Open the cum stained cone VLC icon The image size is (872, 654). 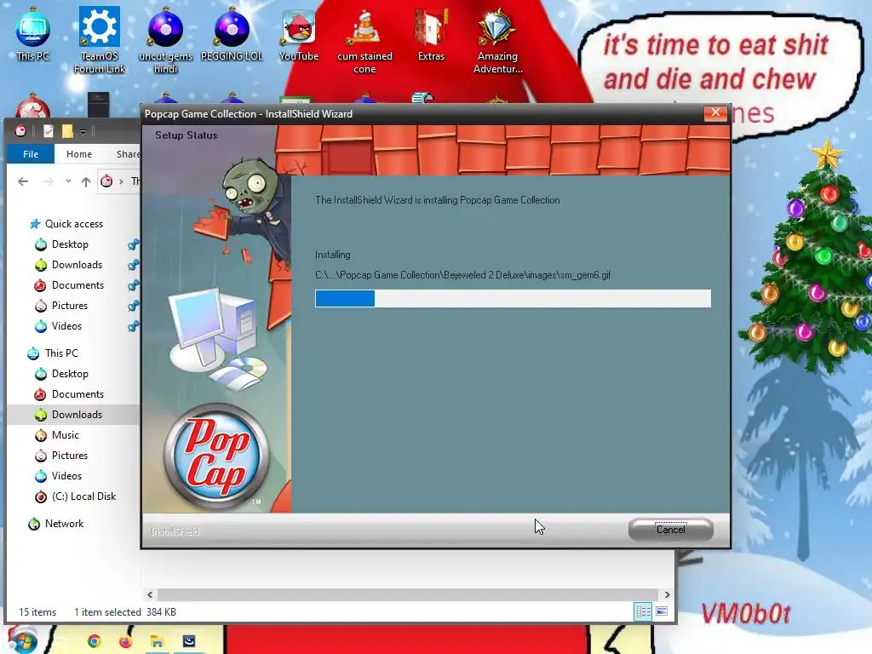364,40
